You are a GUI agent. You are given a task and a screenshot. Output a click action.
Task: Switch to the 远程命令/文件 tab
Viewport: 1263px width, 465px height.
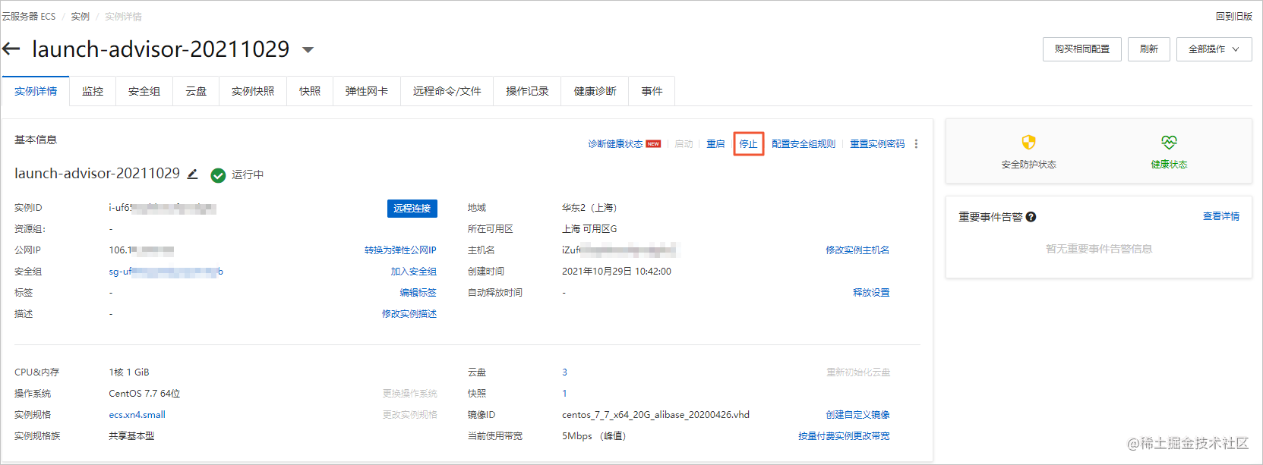[x=447, y=91]
